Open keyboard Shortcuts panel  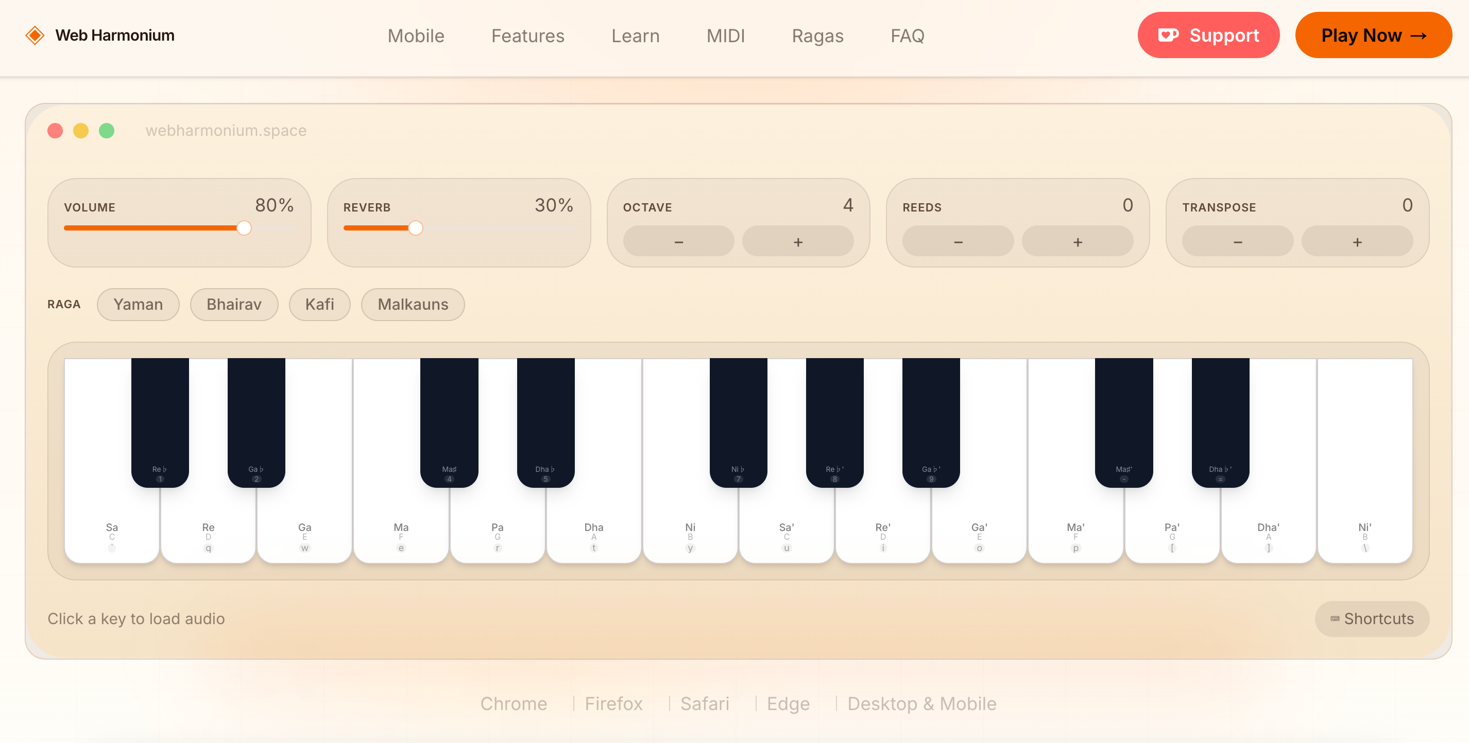1372,619
